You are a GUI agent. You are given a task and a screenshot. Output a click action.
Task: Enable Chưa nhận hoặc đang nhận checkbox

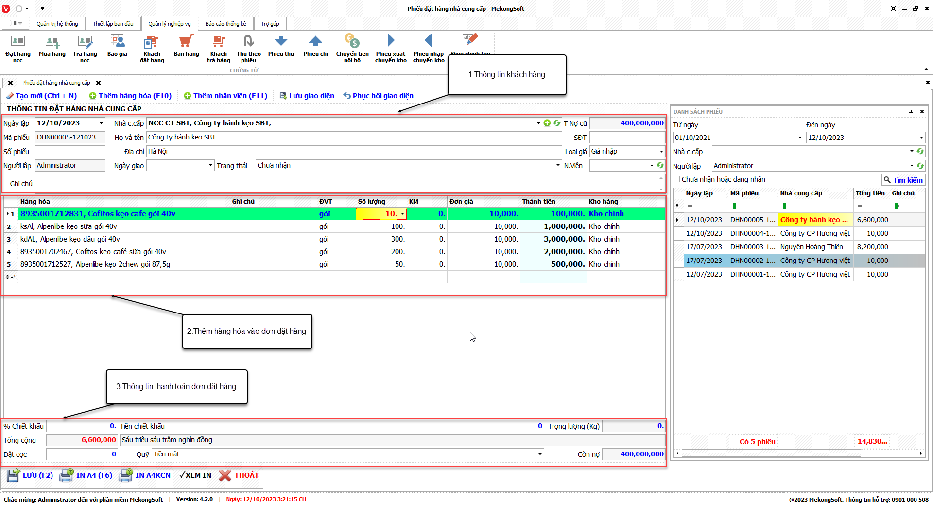tap(677, 179)
